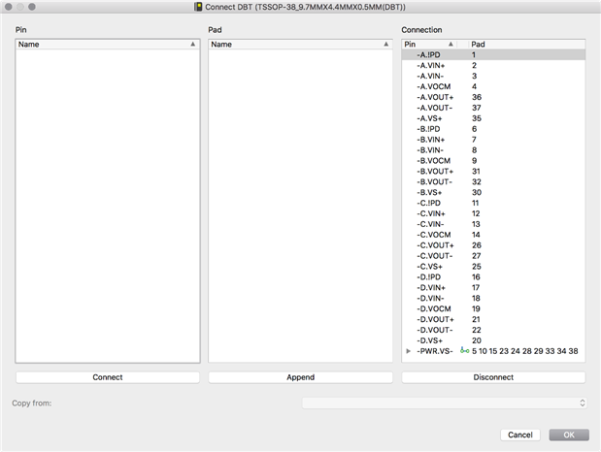Click pad value 21 of -D.VOUT+
The width and height of the screenshot is (601, 452).
pos(476,319)
